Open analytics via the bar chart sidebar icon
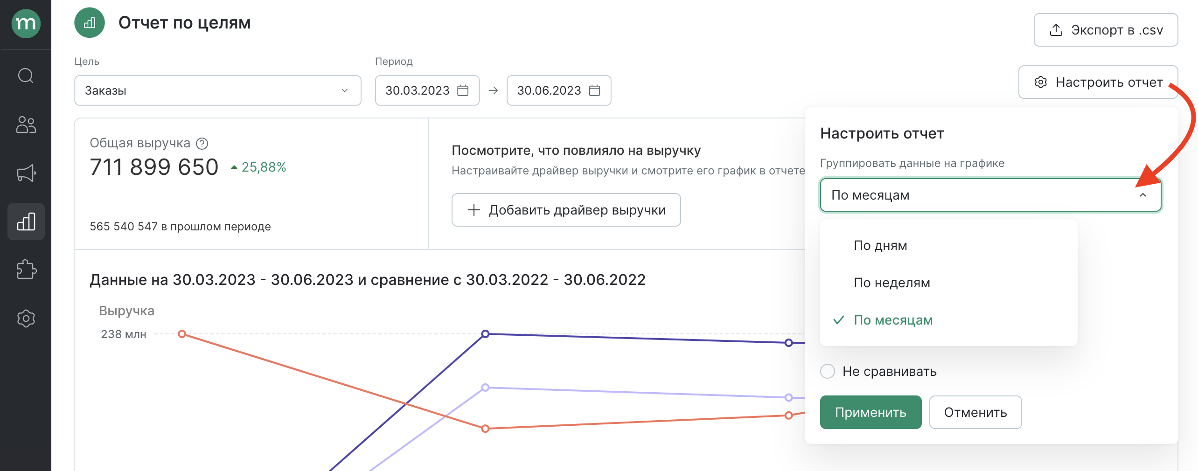Viewport: 1198px width, 471px height. pos(26,222)
